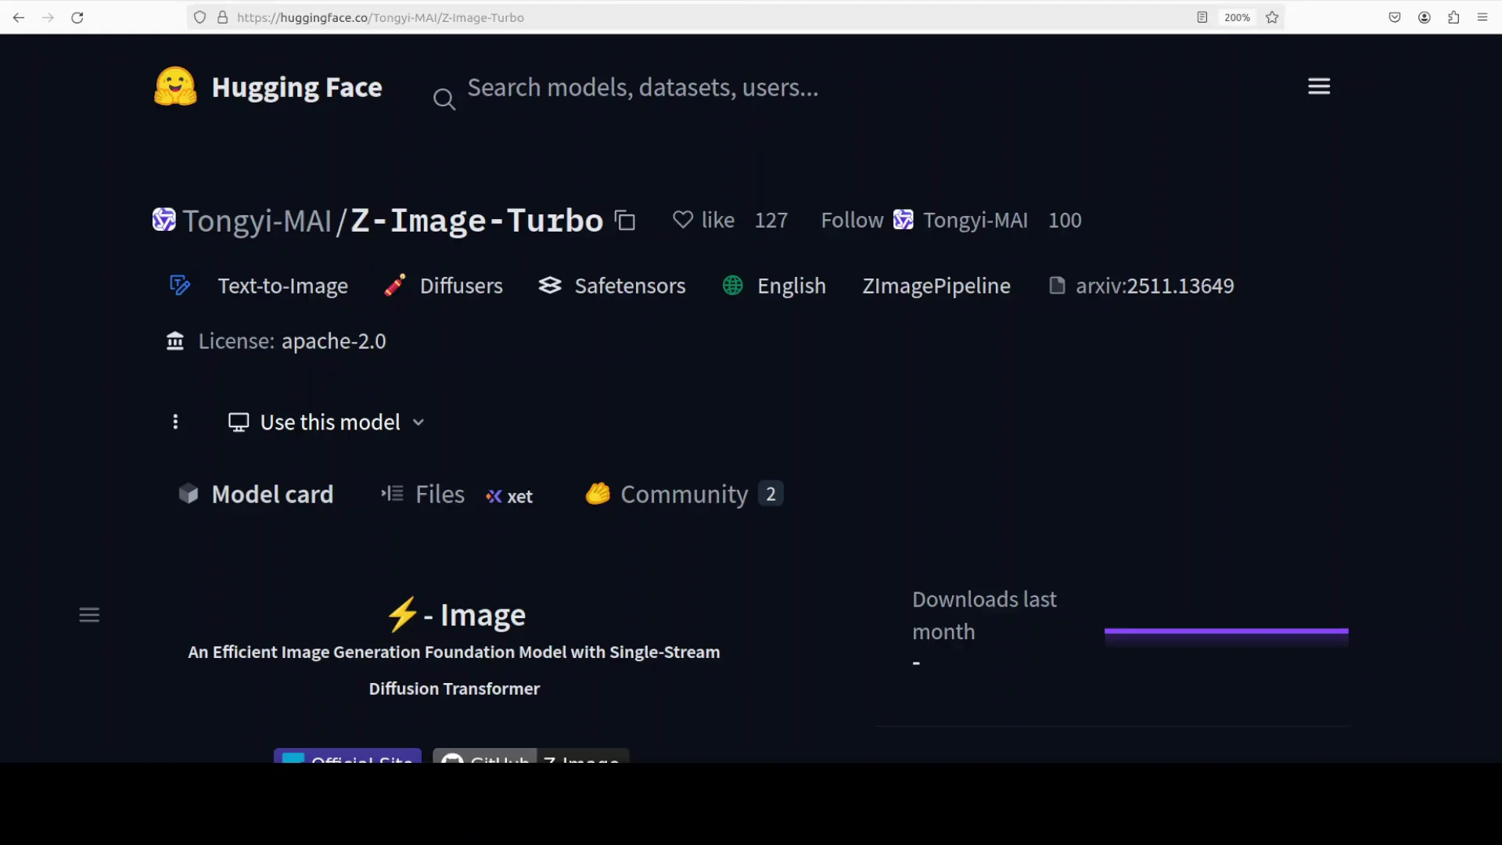Open the kebab menu beside Use this model
This screenshot has width=1502, height=845.
(175, 422)
